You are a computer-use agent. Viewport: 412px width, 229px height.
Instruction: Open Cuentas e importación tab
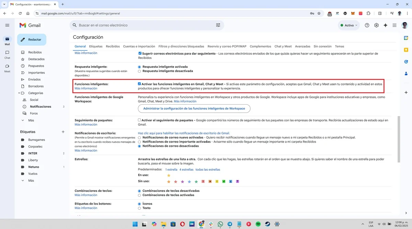[139, 46]
